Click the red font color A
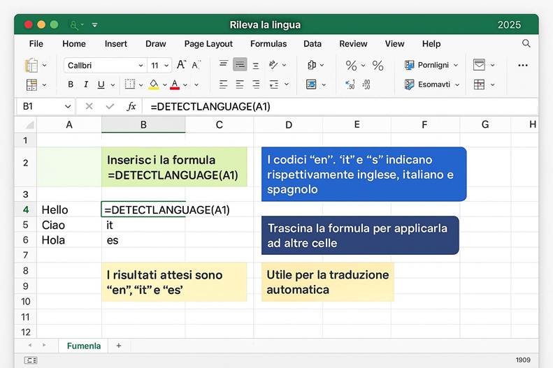553x368 pixels. click(x=175, y=84)
